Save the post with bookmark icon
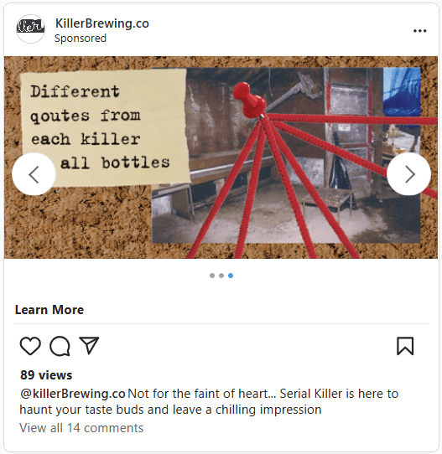The height and width of the screenshot is (454, 442). tap(405, 346)
